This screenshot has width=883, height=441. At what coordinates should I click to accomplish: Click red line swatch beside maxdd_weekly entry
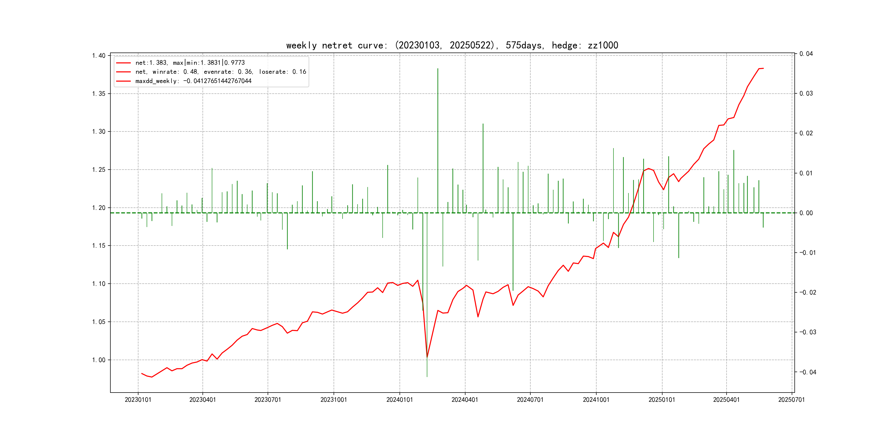coord(123,81)
